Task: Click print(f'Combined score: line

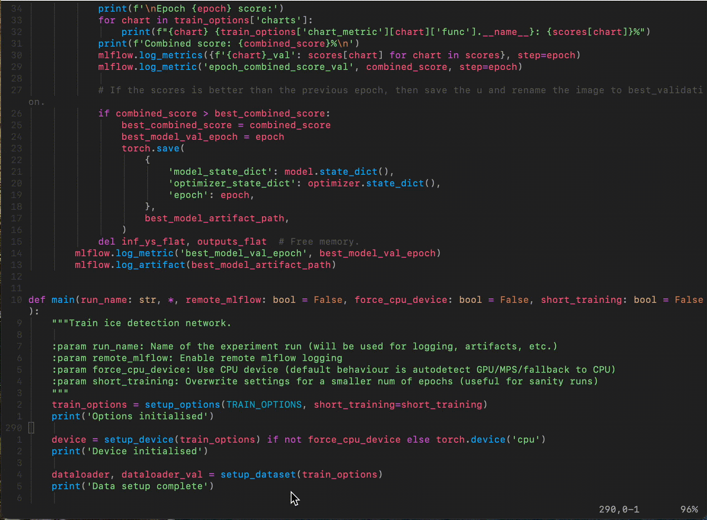Action: [228, 44]
